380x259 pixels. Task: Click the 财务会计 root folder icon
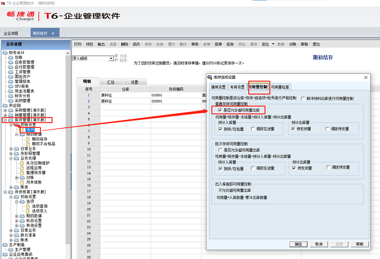pos(5,53)
